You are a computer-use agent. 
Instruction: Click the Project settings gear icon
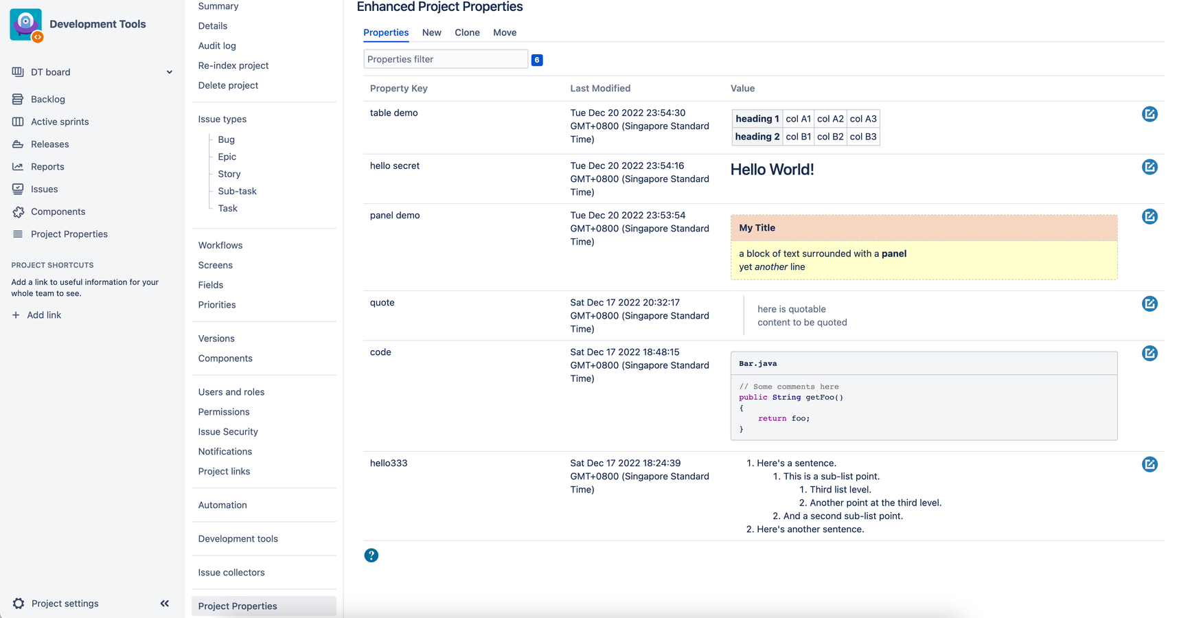tap(19, 604)
